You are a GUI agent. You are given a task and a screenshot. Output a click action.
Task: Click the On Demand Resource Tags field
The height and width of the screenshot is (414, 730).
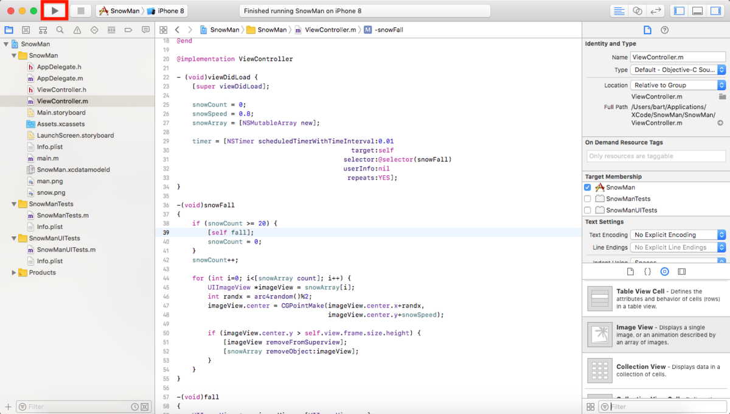tap(656, 156)
